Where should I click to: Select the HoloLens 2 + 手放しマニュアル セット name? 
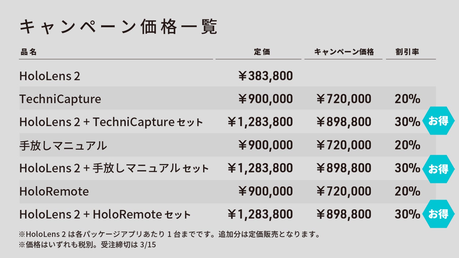pos(114,168)
